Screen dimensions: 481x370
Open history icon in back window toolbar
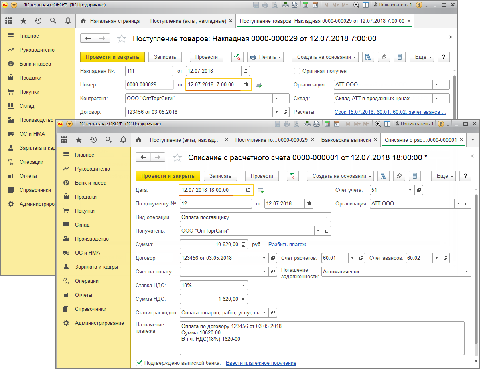(x=38, y=21)
